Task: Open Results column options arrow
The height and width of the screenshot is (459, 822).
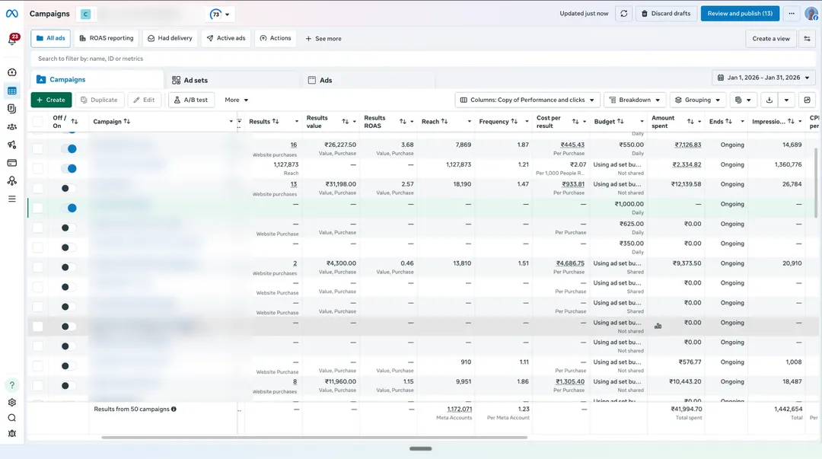Action: pyautogui.click(x=297, y=122)
